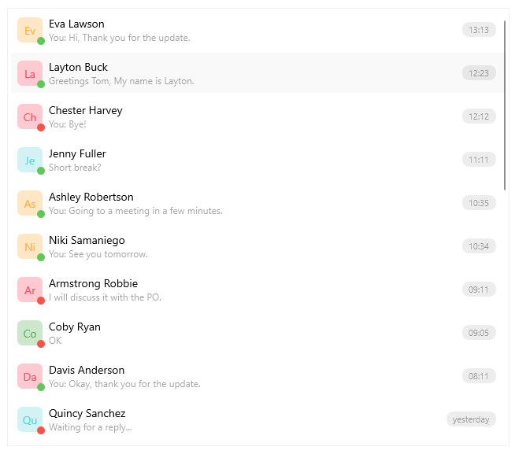The width and height of the screenshot is (515, 454).
Task: Select Jenny Fuller's 'Short break?' message
Action: [75, 168]
